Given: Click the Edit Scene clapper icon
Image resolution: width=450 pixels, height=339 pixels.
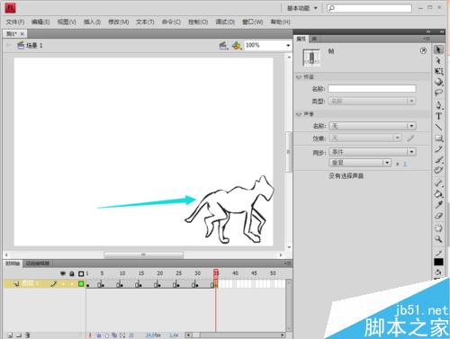Looking at the screenshot, I should coord(223,46).
